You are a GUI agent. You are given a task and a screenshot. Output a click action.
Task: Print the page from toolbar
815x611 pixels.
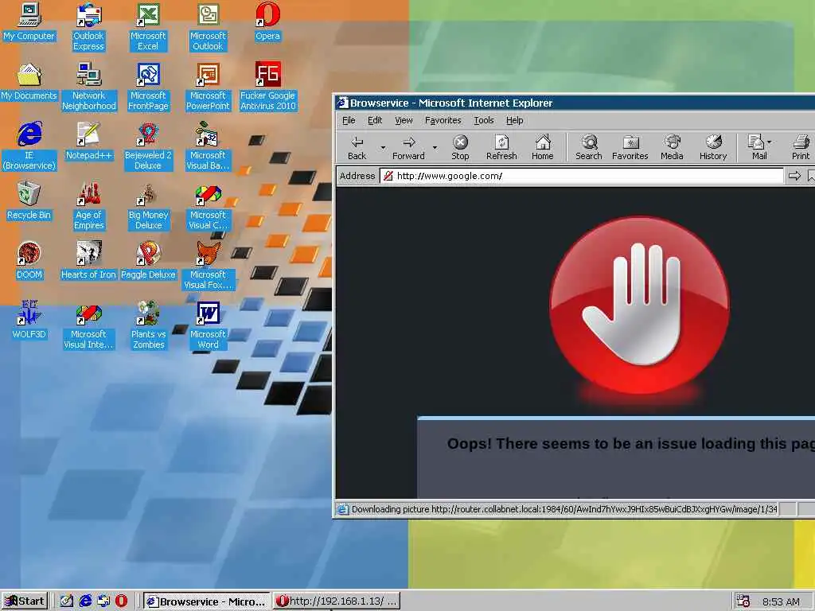(801, 147)
